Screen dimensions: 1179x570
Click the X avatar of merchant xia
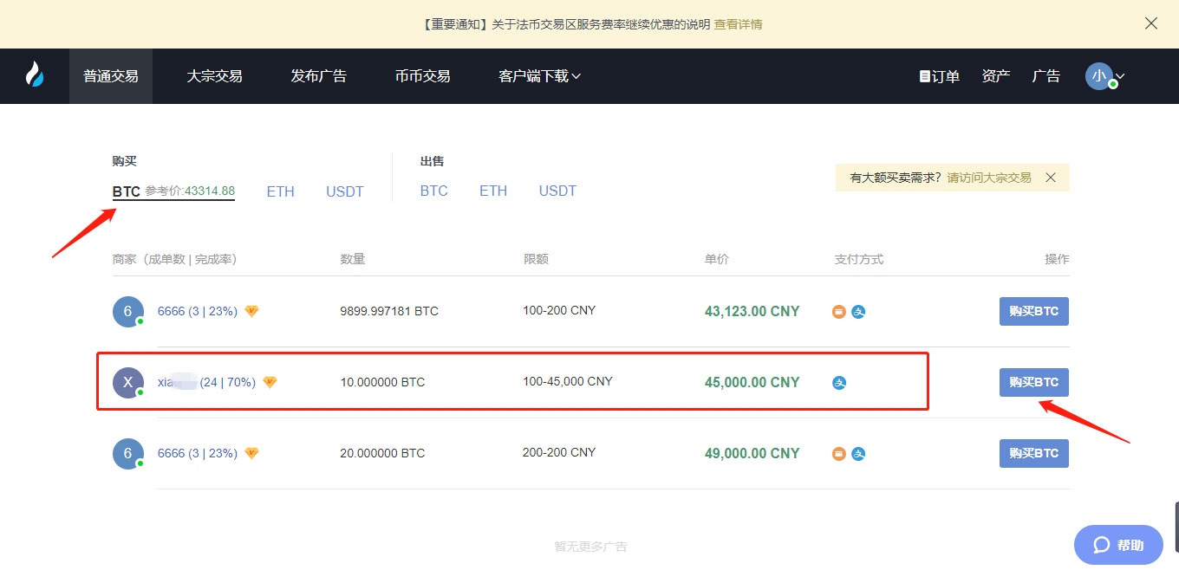(x=128, y=382)
